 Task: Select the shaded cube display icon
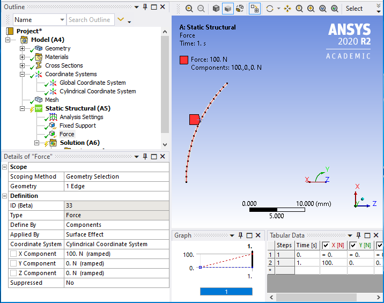(228, 9)
